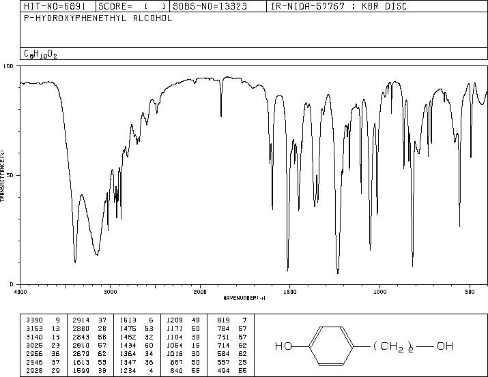Click the 2946 peak entry in the table
Viewport: 488px width, 377px height.
(x=43, y=363)
